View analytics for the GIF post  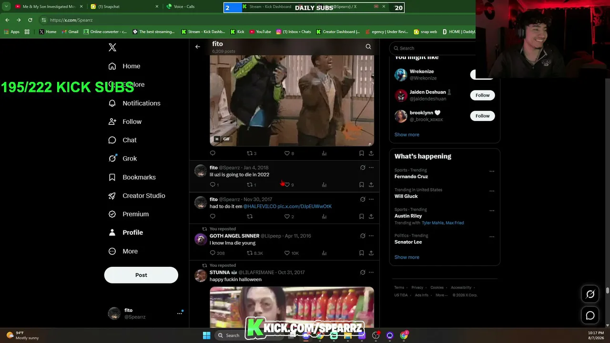[x=324, y=153]
